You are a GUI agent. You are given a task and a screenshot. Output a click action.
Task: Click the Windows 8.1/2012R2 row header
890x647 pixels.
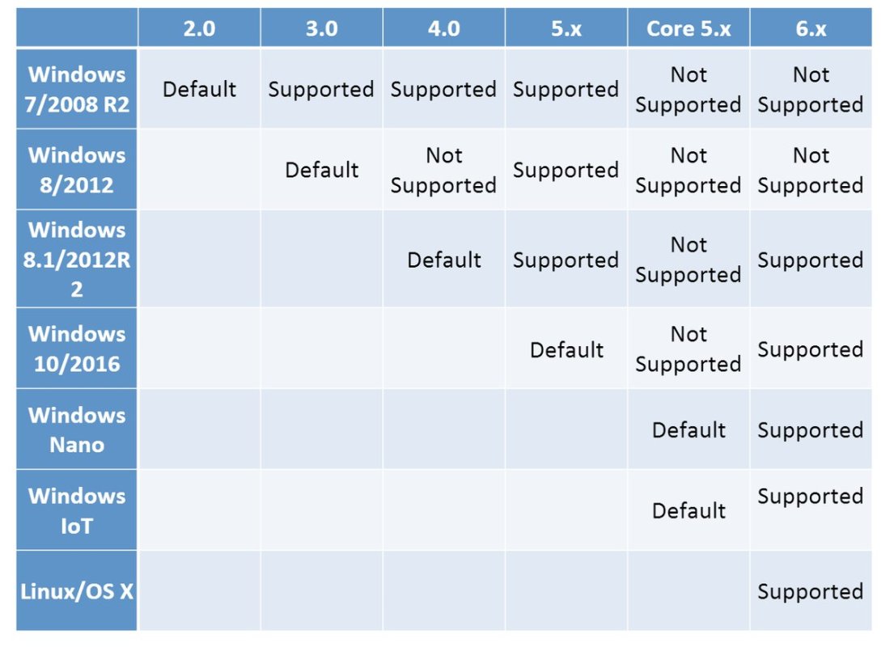tap(77, 259)
